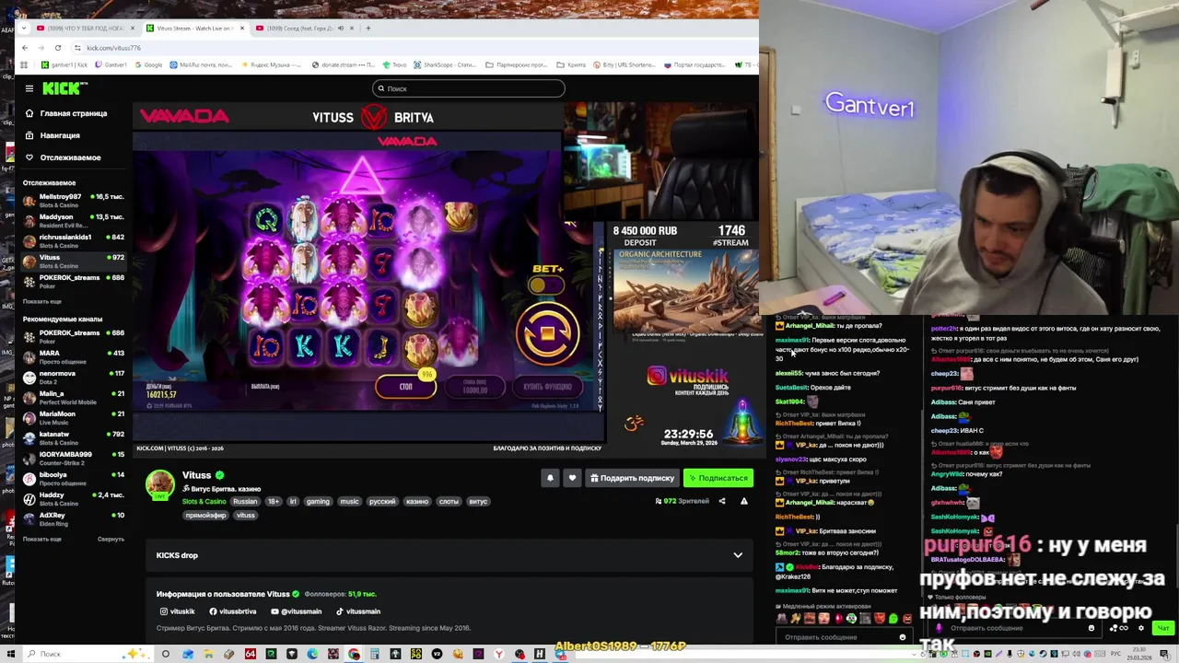Open Malin_a recommended channel
The image size is (1179, 663).
(74, 397)
